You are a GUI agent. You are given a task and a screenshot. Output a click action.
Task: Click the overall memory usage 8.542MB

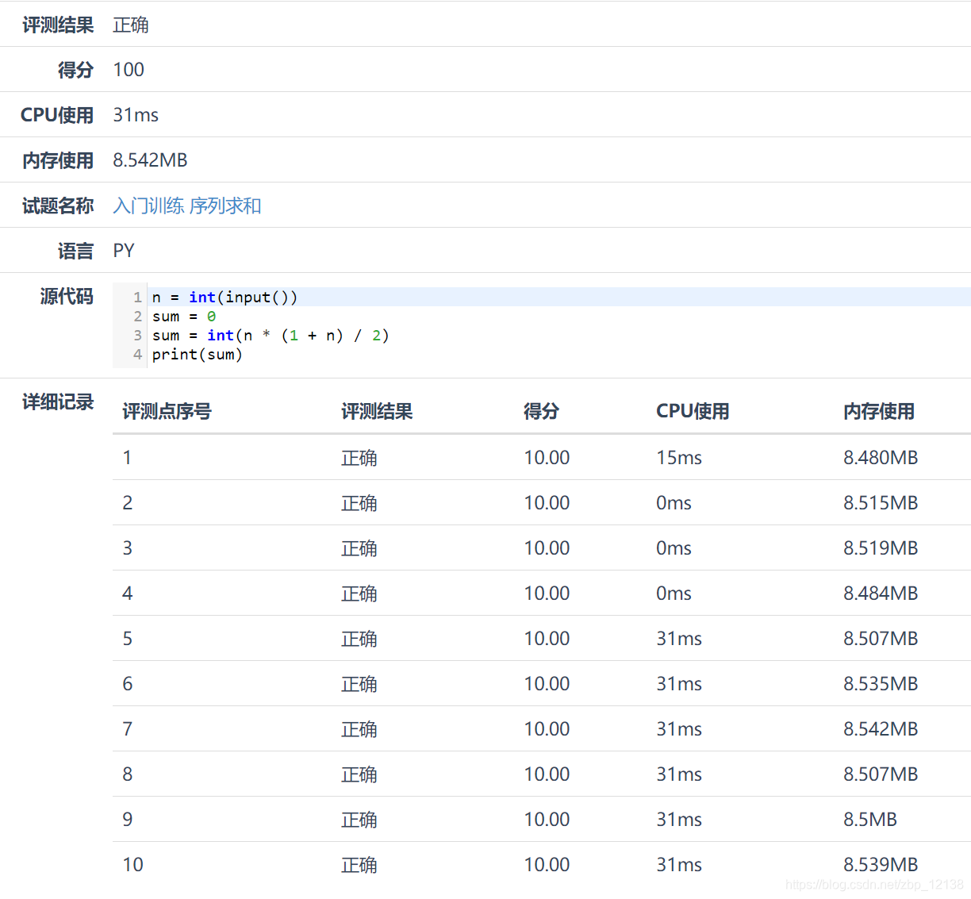[150, 160]
